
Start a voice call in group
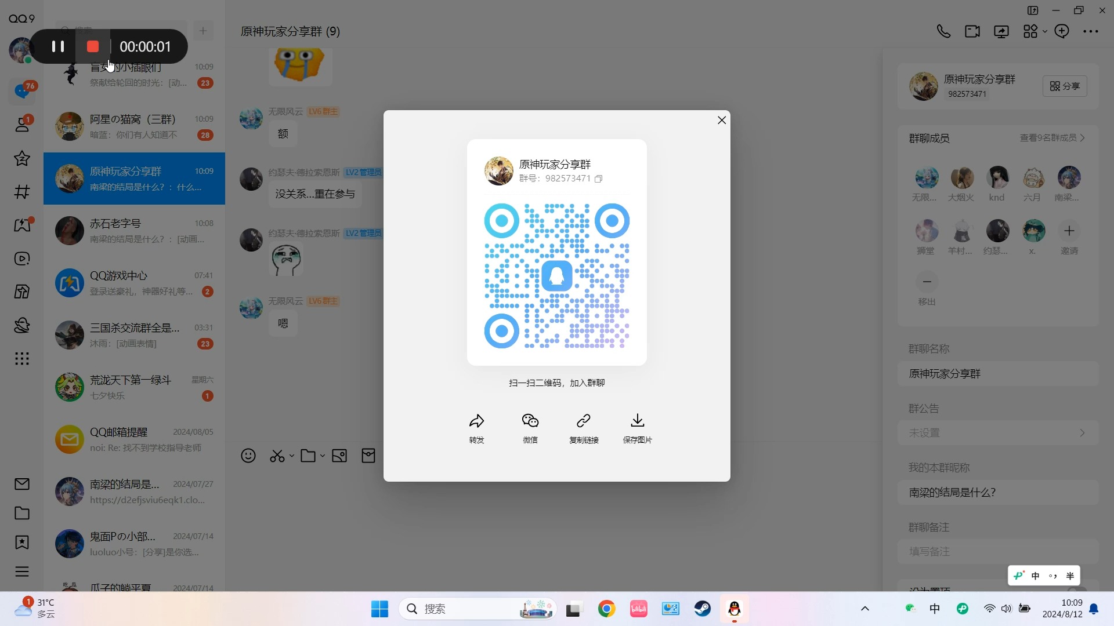(943, 31)
